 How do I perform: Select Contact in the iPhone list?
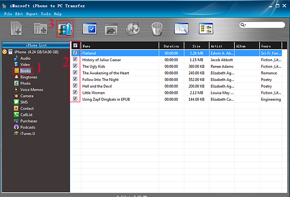tap(27, 108)
